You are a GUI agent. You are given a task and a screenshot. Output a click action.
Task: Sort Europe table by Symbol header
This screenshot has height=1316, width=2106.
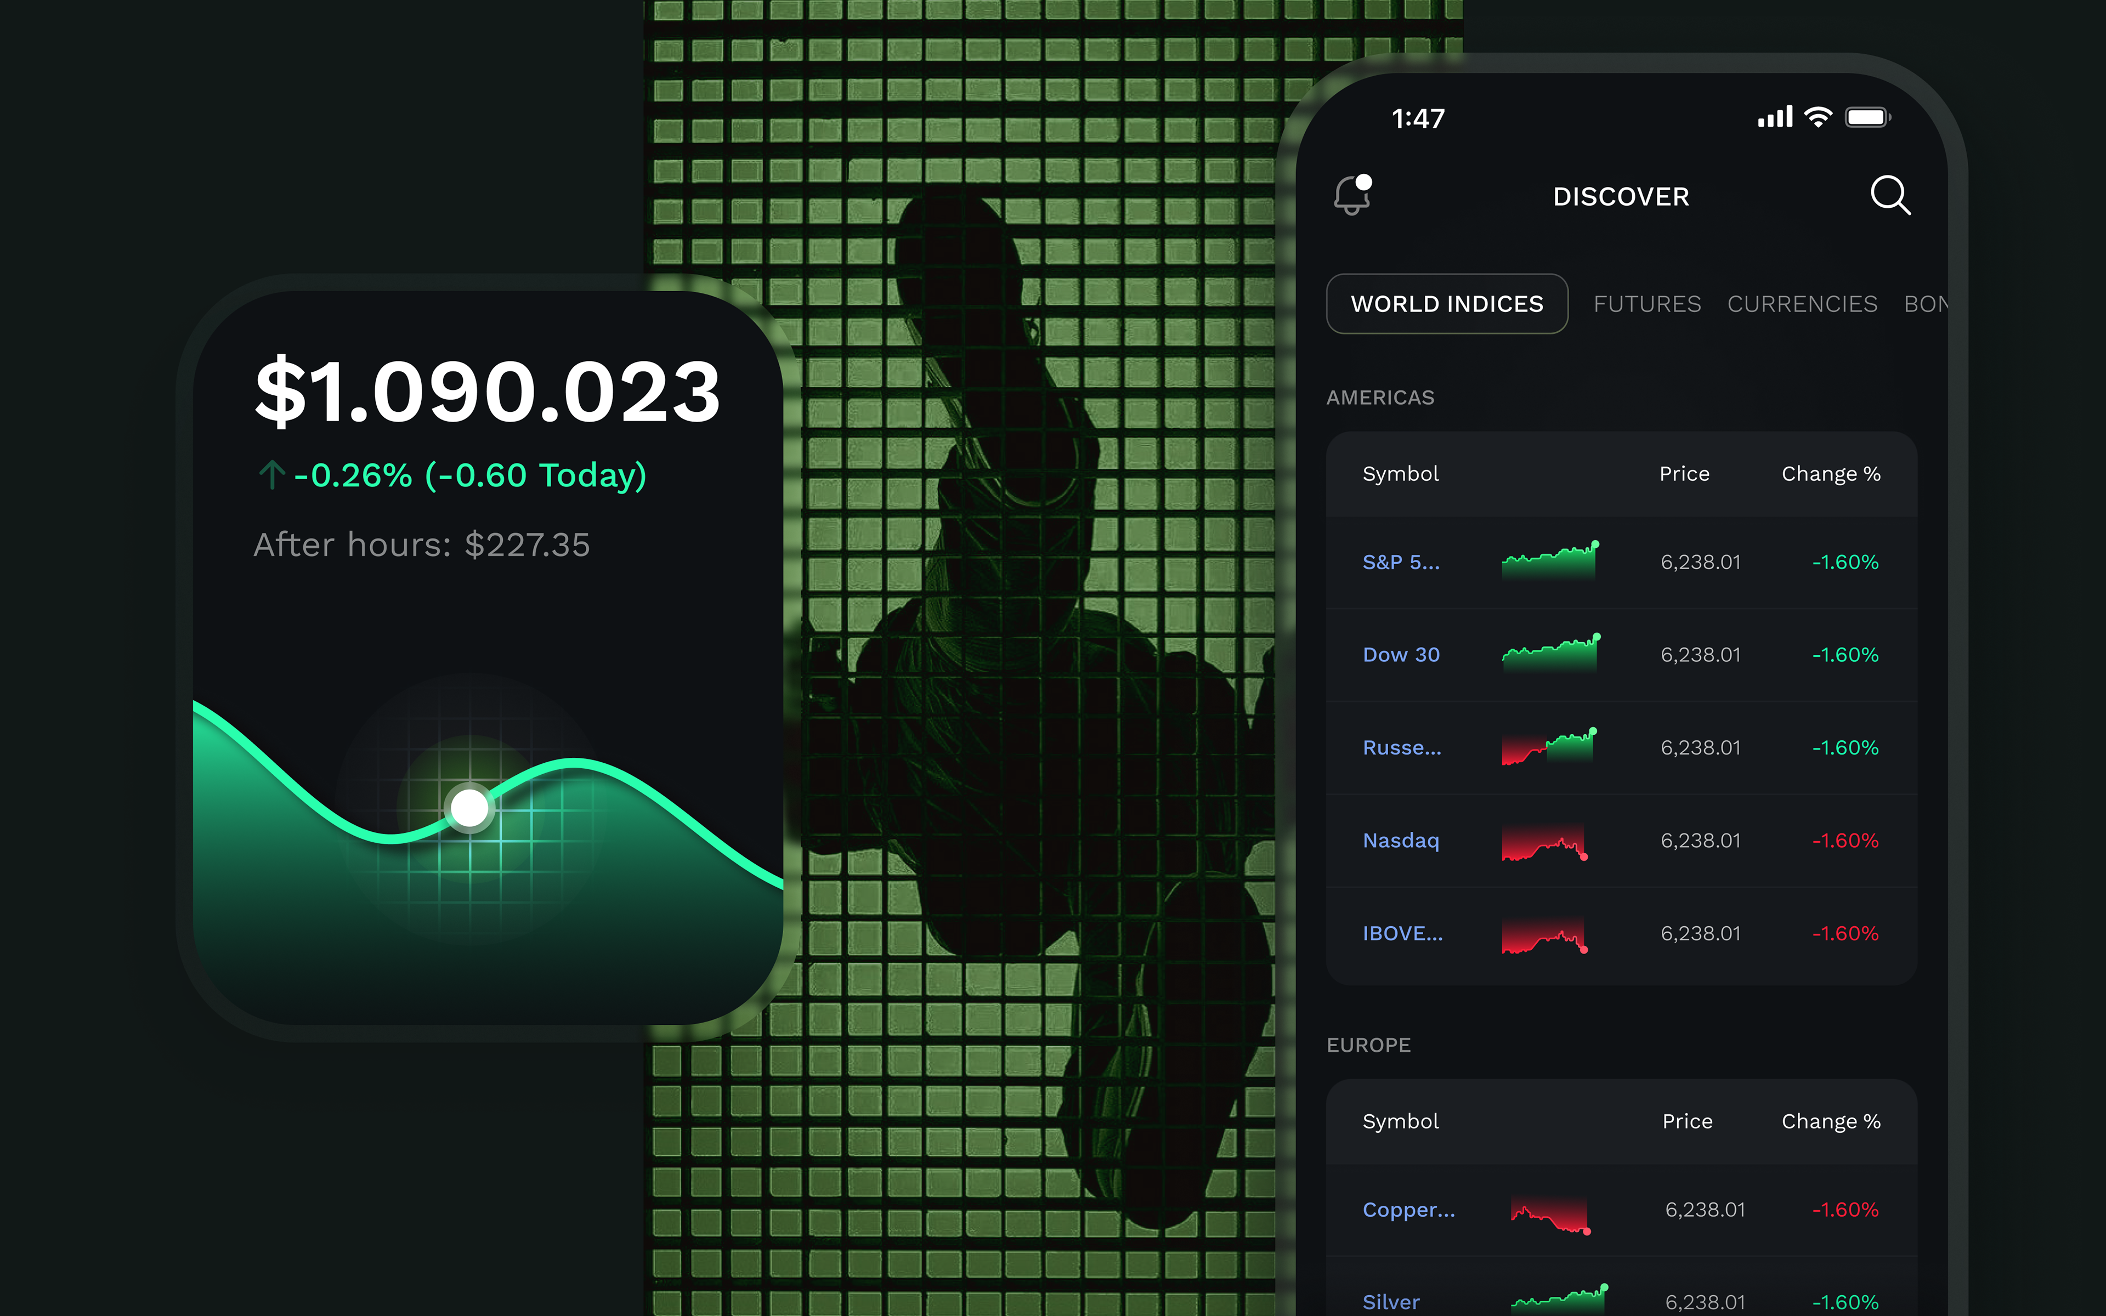click(1400, 1121)
